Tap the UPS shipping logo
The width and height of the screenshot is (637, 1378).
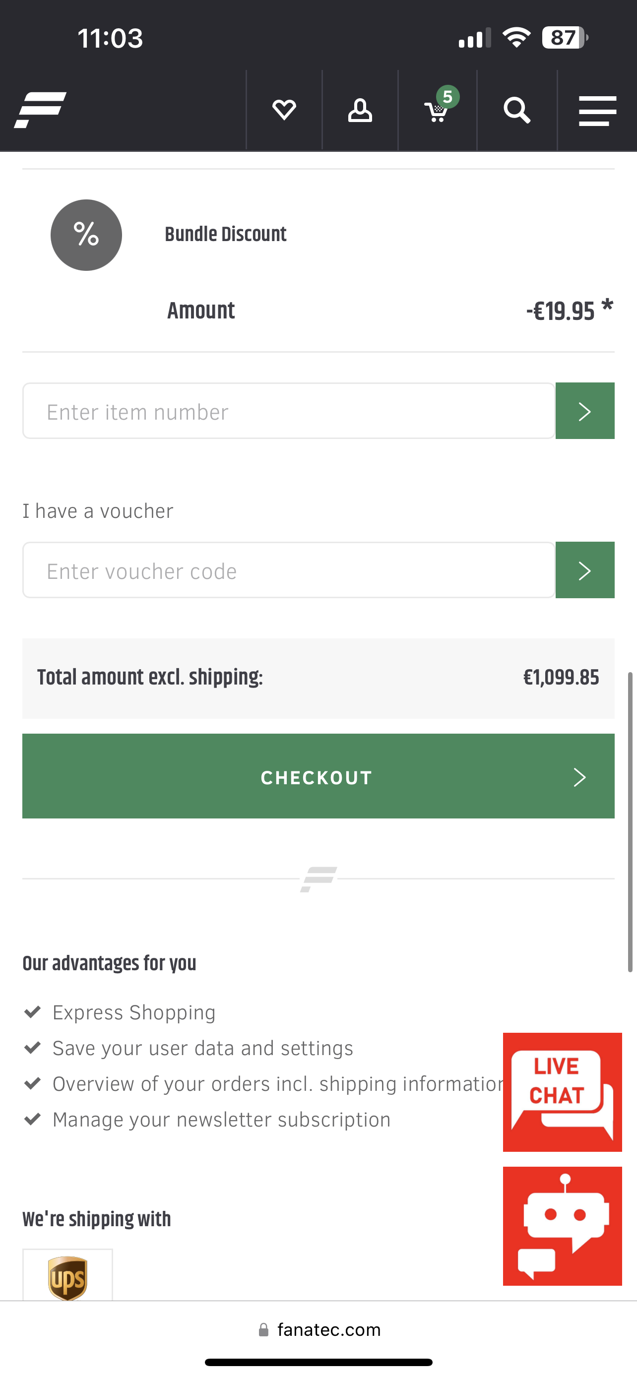pyautogui.click(x=68, y=1277)
